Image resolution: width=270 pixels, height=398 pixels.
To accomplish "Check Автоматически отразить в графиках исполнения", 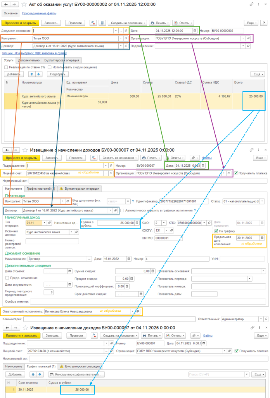I will tap(122, 210).
